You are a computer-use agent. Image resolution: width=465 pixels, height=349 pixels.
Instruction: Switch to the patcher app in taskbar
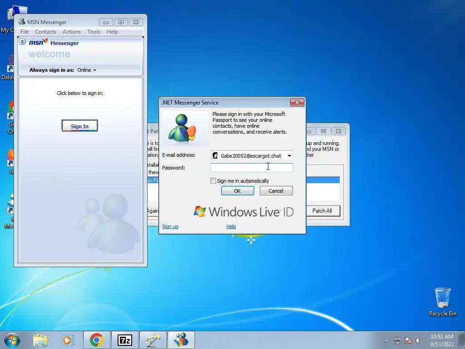(153, 340)
